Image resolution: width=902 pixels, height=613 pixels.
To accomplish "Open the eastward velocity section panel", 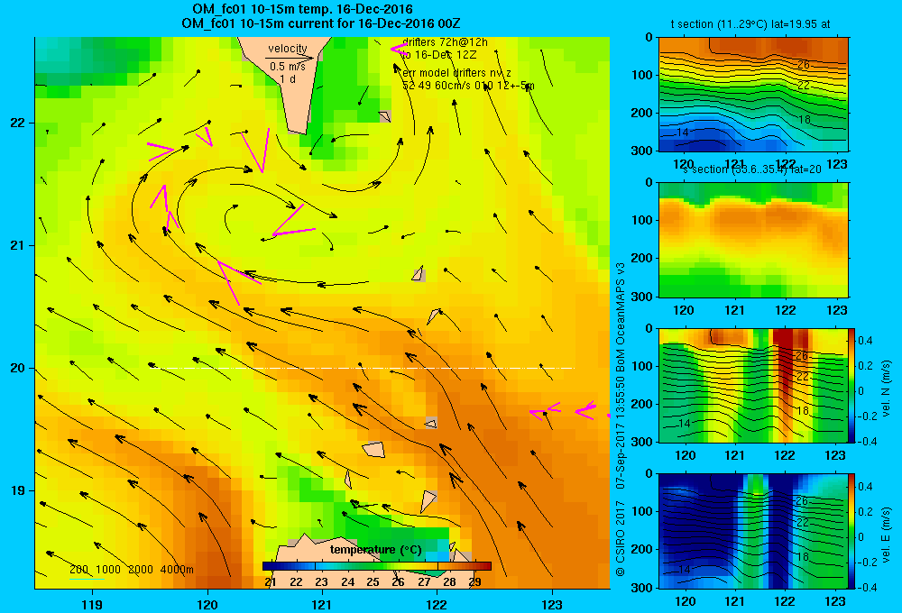I will [x=753, y=531].
